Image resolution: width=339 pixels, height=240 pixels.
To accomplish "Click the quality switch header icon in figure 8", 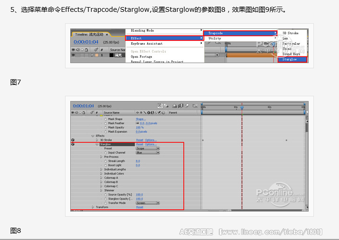I will pos(145,112).
